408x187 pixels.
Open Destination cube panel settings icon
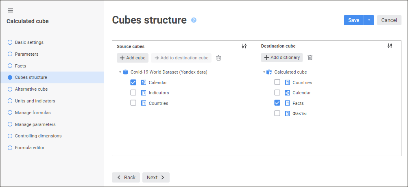point(390,46)
